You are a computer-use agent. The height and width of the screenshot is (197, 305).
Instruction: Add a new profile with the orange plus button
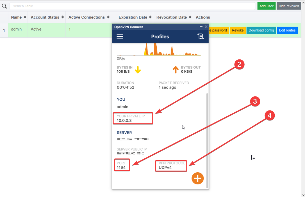click(197, 179)
